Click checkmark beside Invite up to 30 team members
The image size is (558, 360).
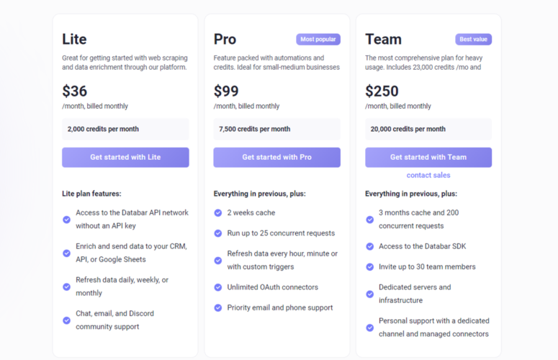pyautogui.click(x=370, y=267)
